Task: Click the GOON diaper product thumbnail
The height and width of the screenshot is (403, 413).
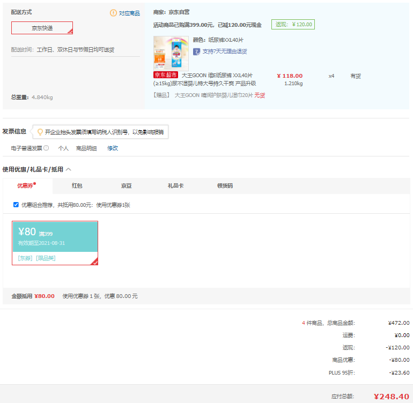Action: click(x=171, y=53)
